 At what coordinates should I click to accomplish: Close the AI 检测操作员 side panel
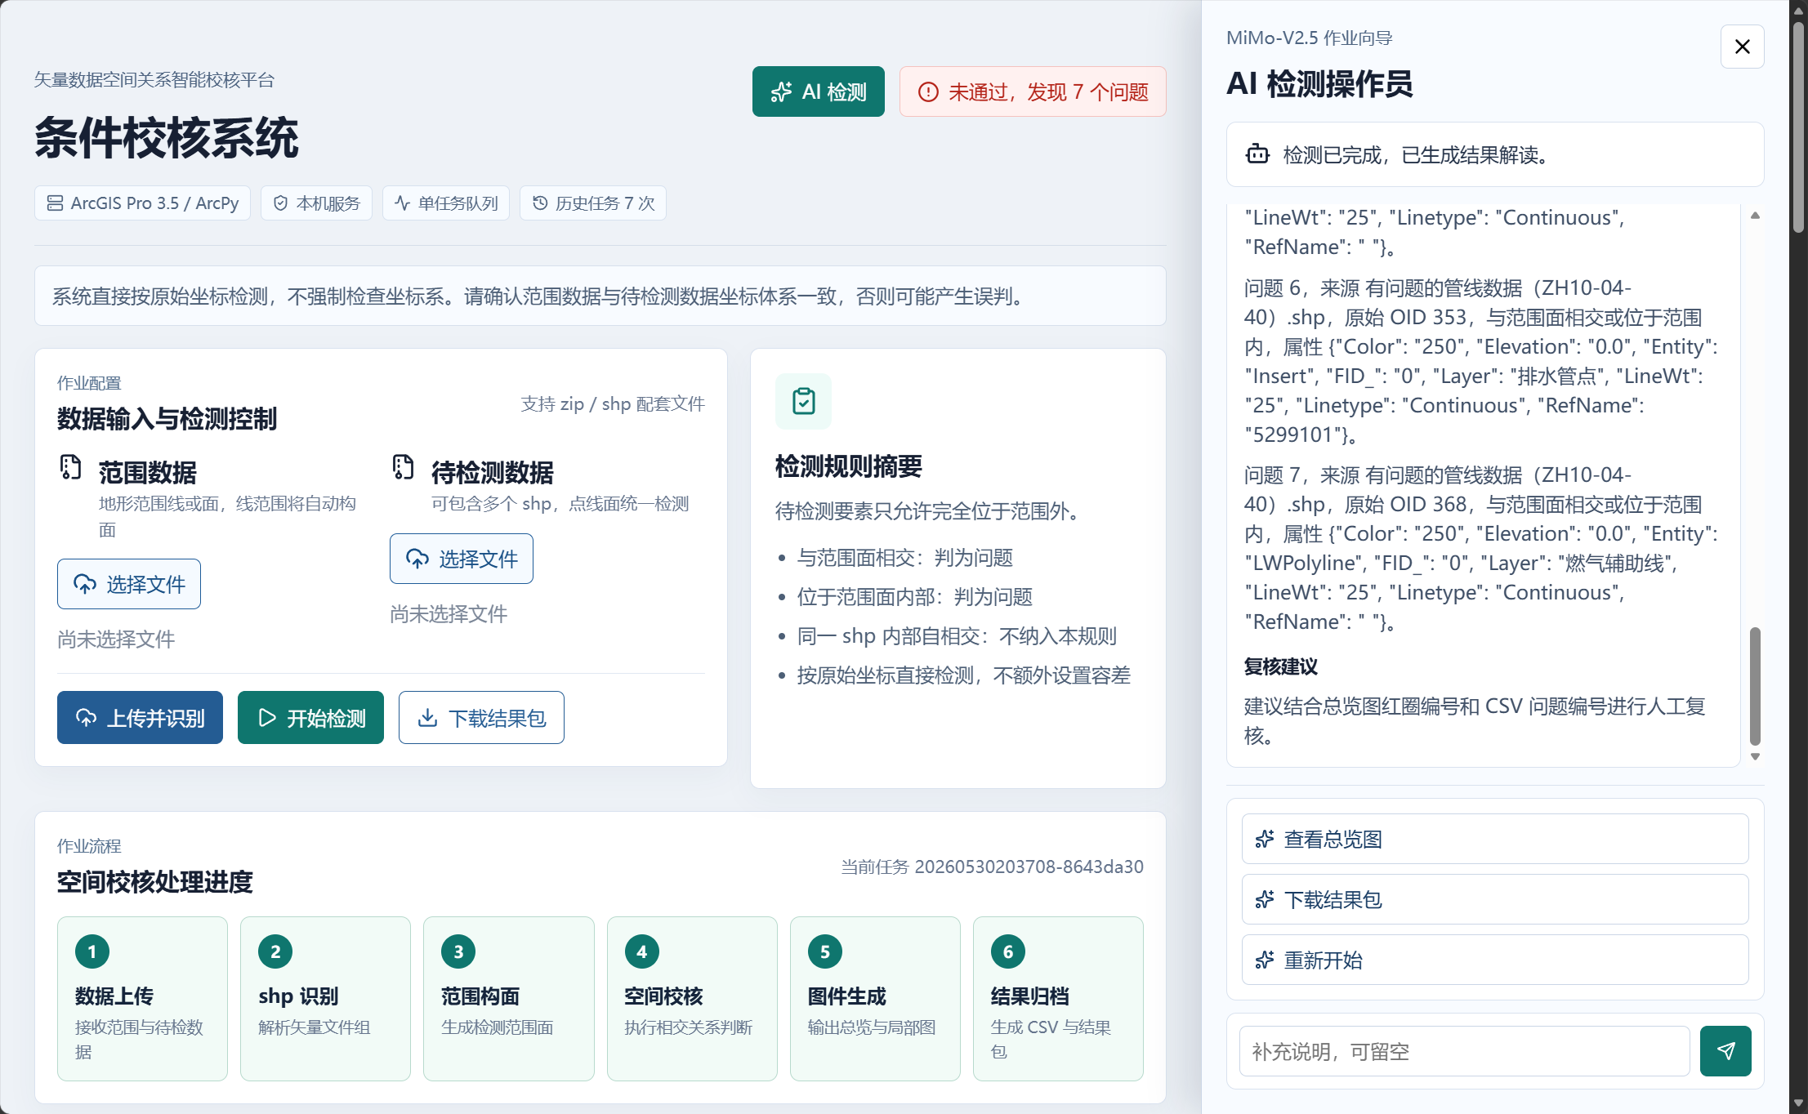coord(1742,47)
